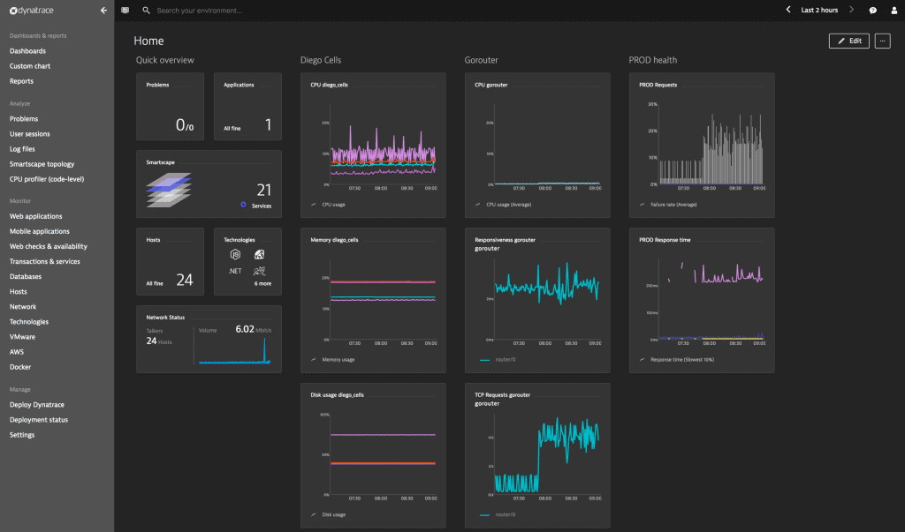Viewport: 905px width, 532px height.
Task: Open the Disk usage diego_cells chart
Action: click(x=373, y=455)
